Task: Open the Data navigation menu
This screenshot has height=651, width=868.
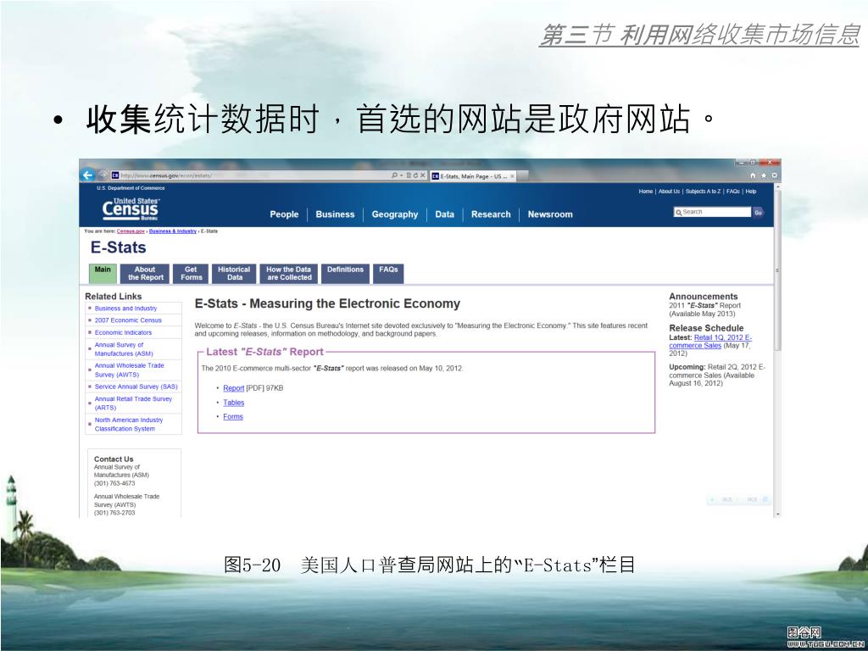Action: (x=444, y=214)
